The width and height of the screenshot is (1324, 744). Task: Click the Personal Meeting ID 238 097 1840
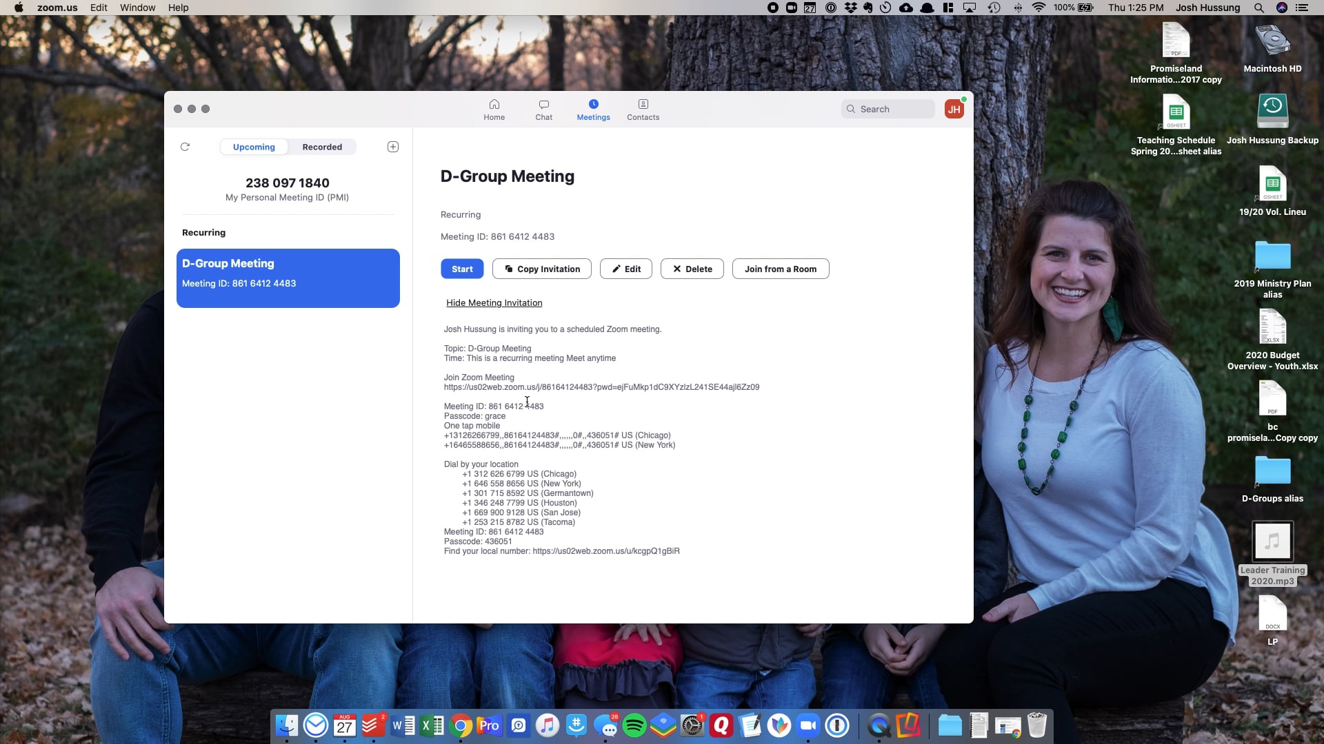[288, 183]
